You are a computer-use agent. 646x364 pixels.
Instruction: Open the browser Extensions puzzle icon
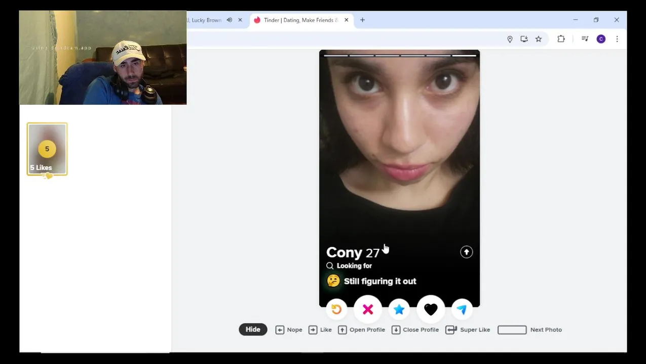point(561,39)
